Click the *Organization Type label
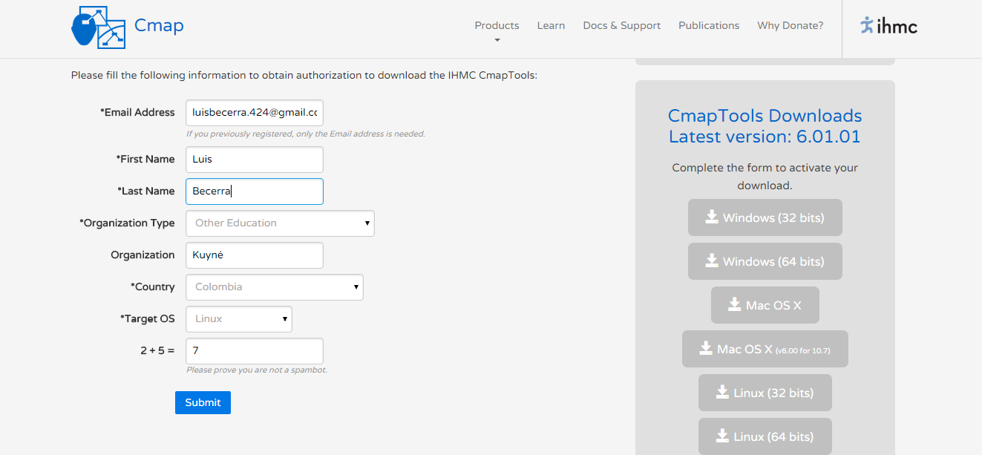Image resolution: width=982 pixels, height=455 pixels. tap(127, 223)
